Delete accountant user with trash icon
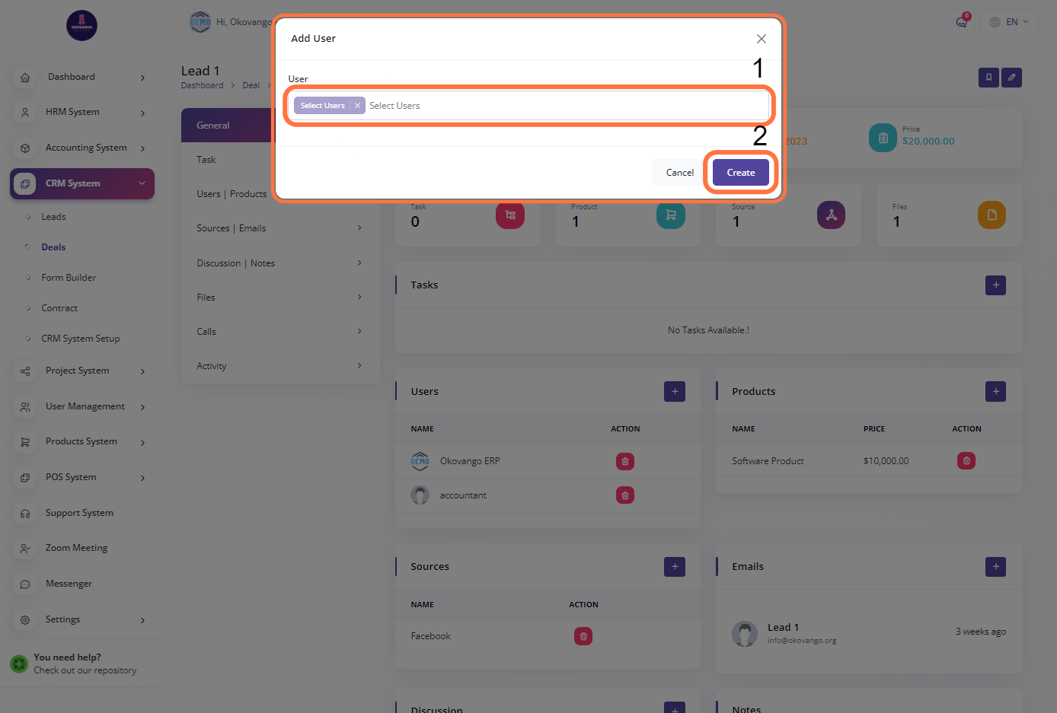1057x713 pixels. click(624, 495)
